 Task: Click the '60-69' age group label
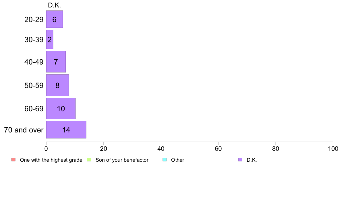34,109
